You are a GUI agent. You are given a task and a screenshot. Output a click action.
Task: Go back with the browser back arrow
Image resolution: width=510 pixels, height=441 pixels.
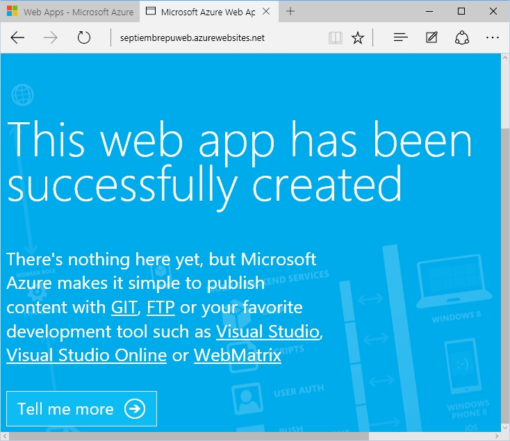tap(17, 38)
